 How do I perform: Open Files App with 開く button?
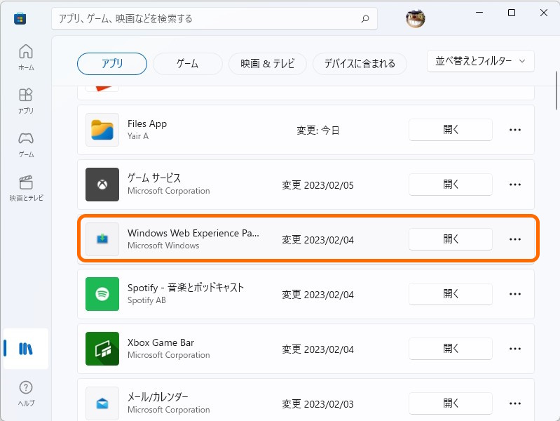point(451,130)
